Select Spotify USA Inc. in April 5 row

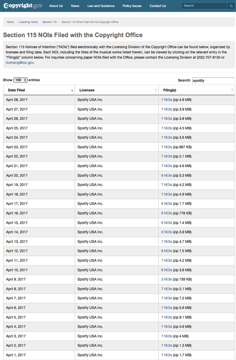pyautogui.click(x=90, y=317)
